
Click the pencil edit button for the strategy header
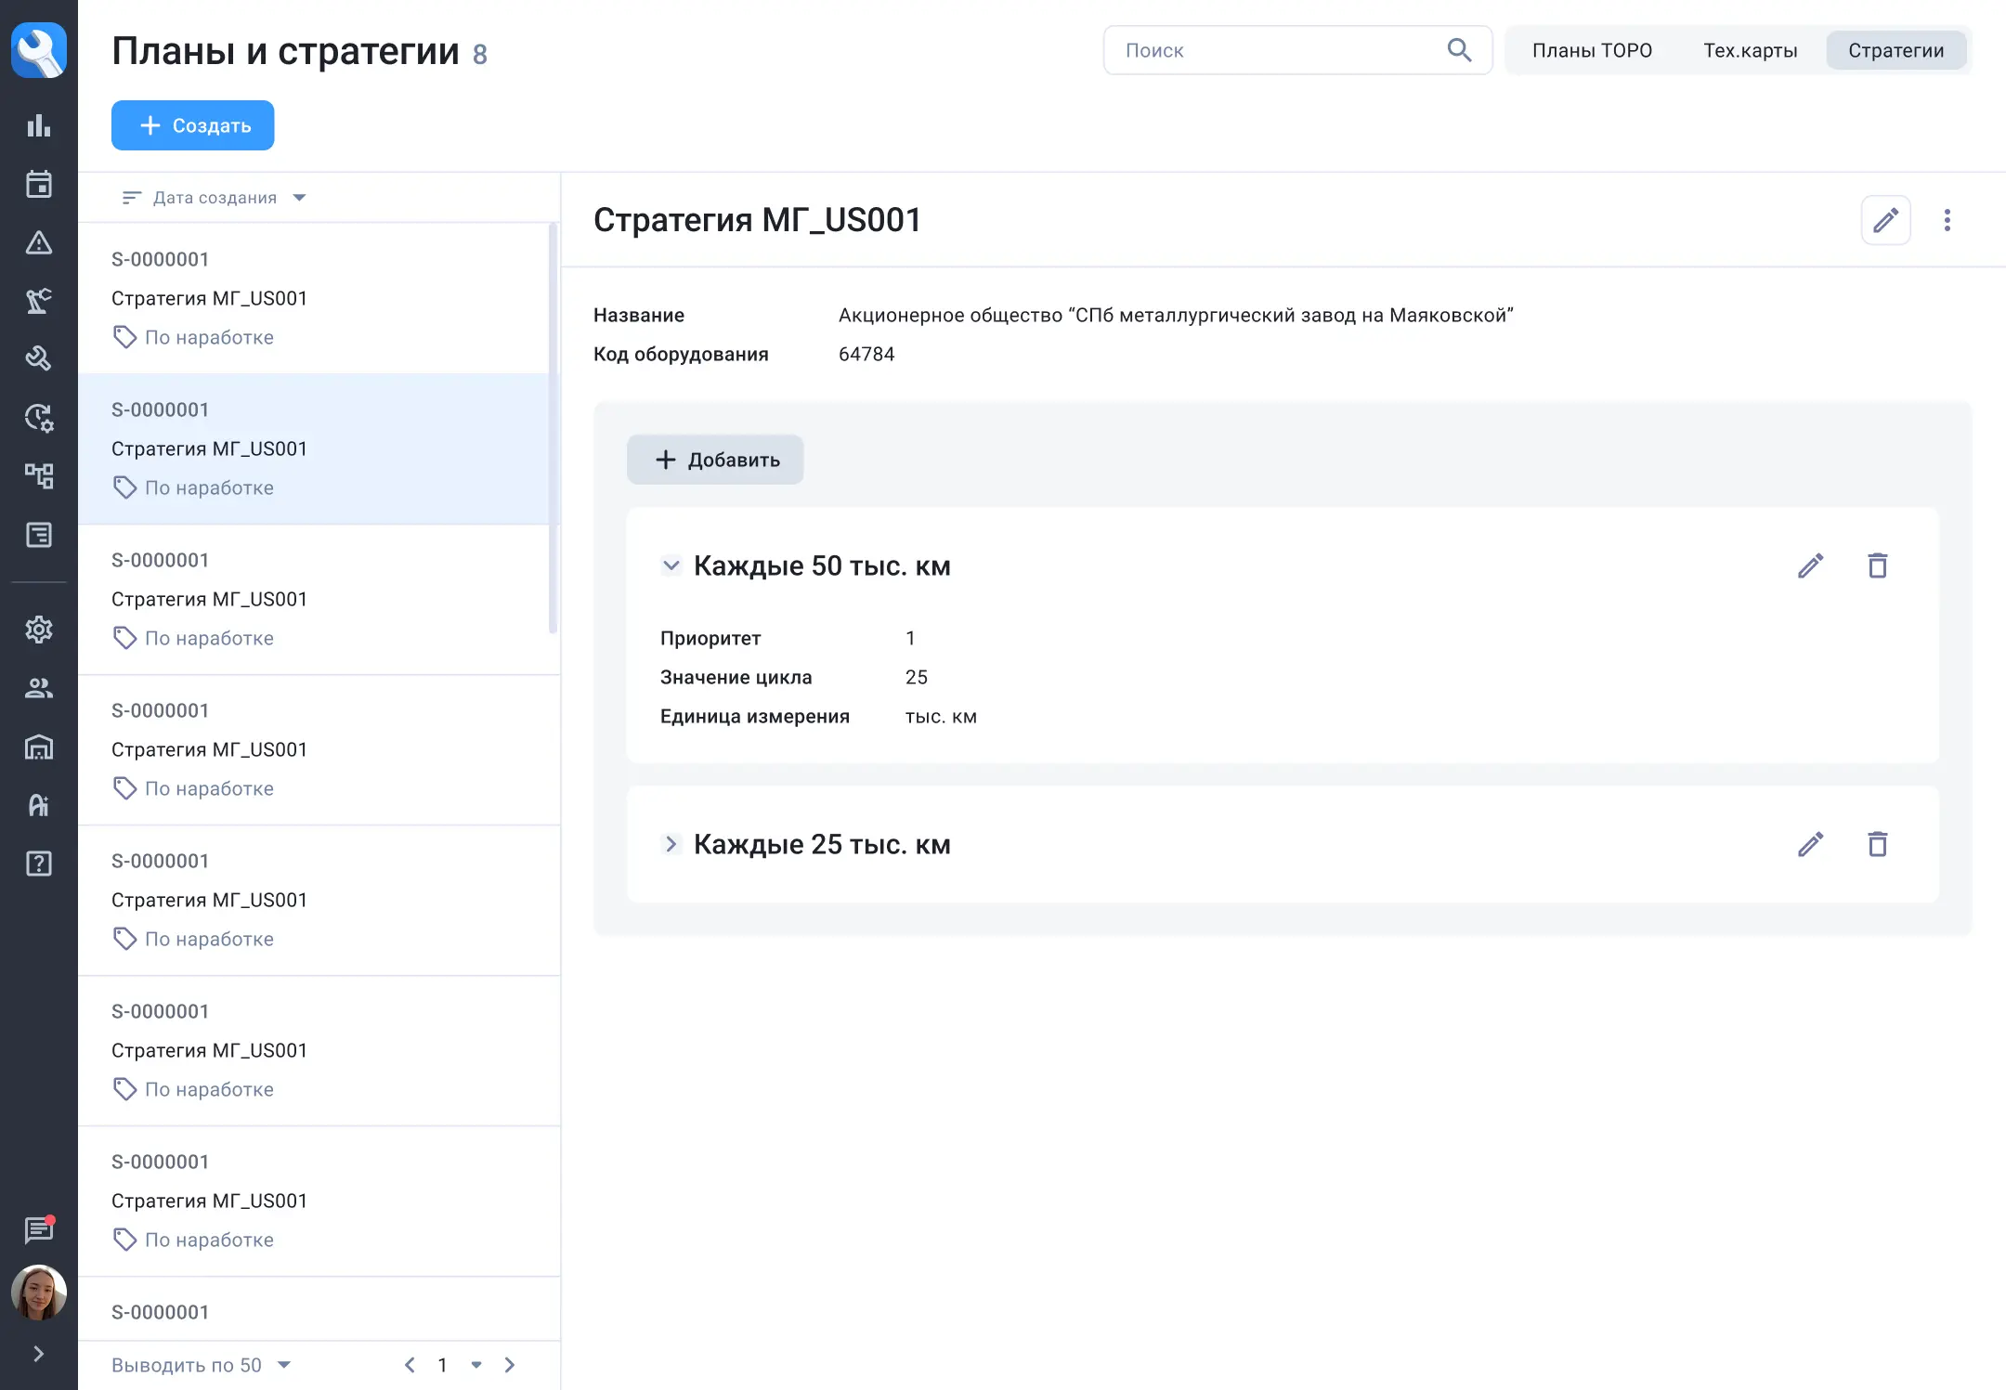(x=1885, y=220)
